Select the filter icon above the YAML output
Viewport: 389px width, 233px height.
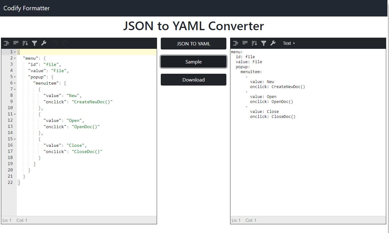point(264,43)
